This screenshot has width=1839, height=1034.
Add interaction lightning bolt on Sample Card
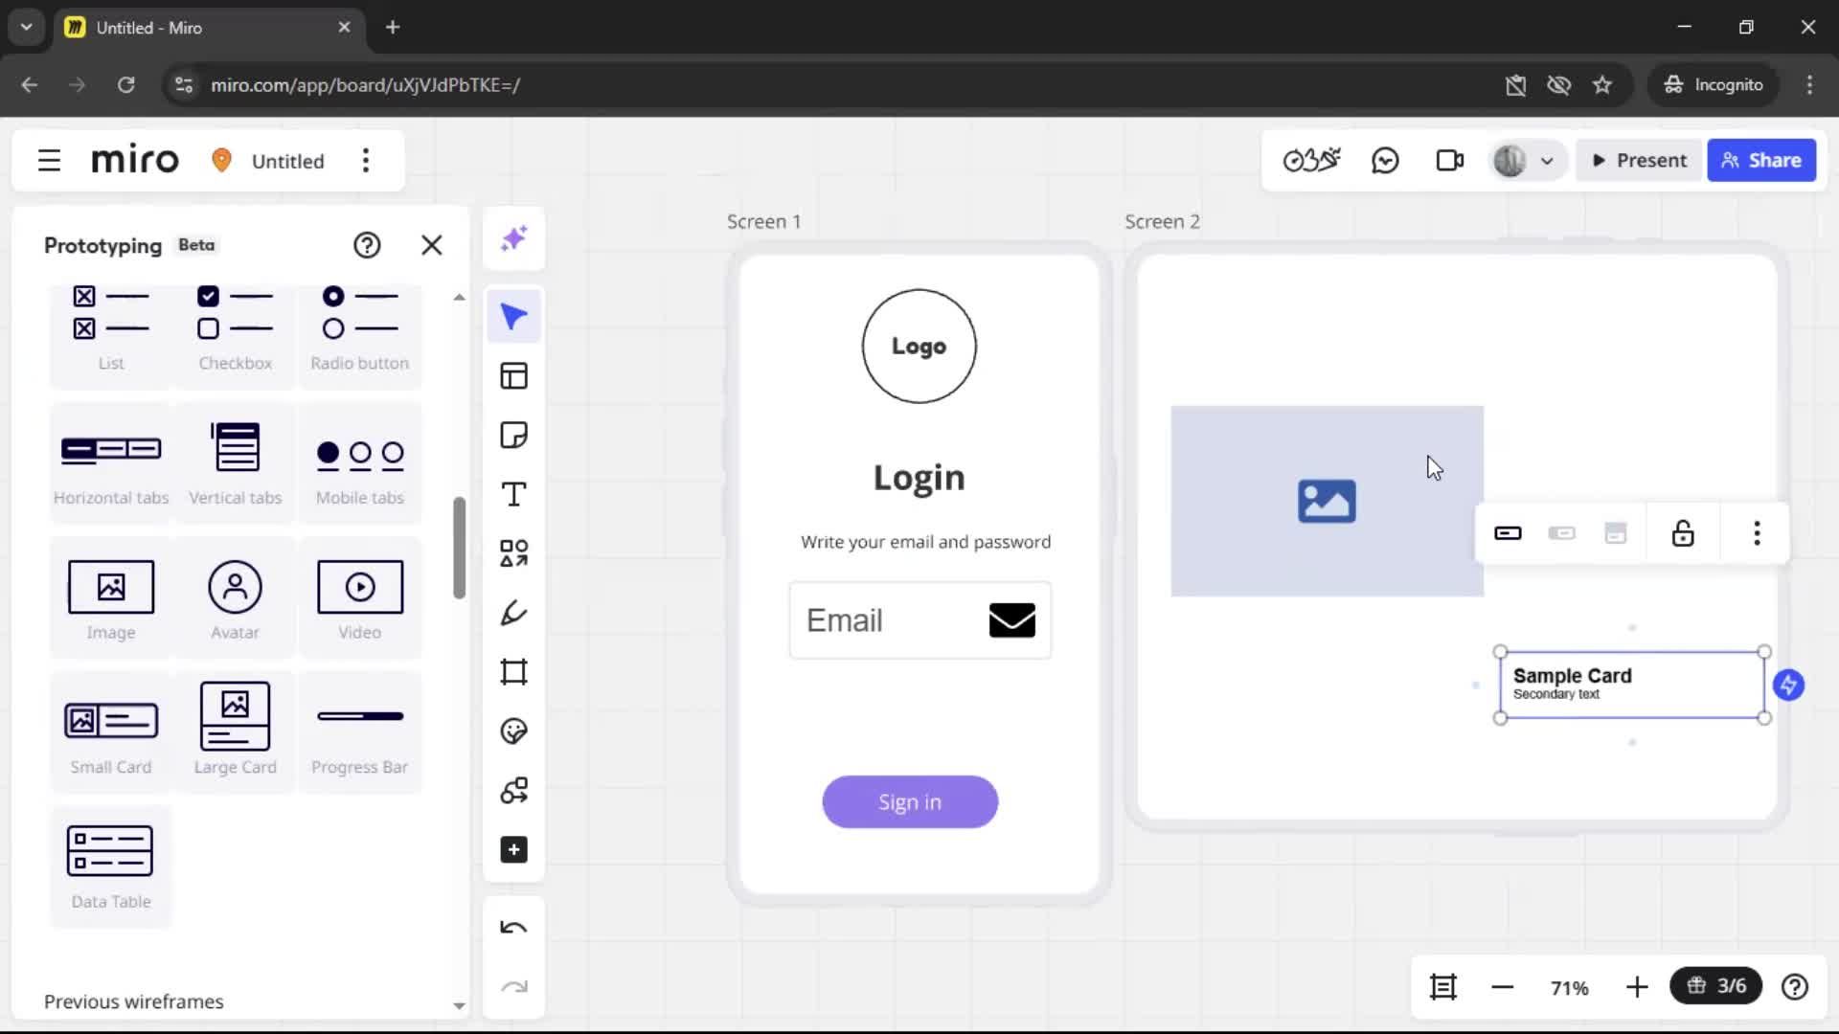pos(1788,685)
